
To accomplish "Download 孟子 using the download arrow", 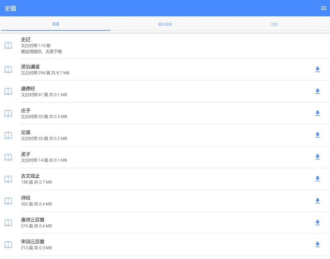I will coord(317,157).
